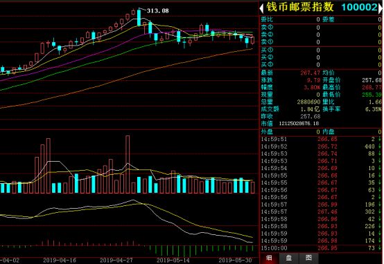Click the tallest red volume bar
384x264 pixels.
pyautogui.click(x=128, y=164)
